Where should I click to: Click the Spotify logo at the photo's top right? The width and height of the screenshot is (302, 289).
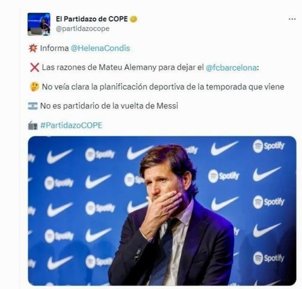coord(268,146)
